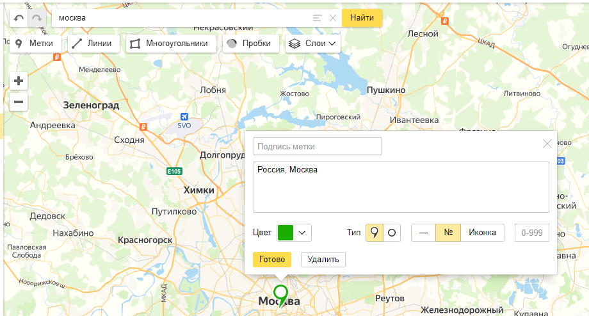This screenshot has width=589, height=316.
Task: Select the circle marker type
Action: coord(392,233)
